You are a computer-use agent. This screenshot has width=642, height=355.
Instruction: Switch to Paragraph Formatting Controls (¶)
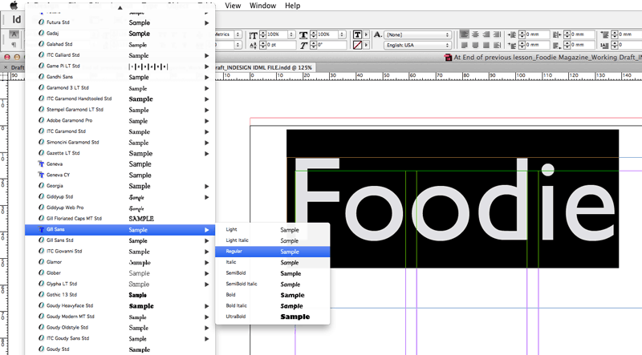pyautogui.click(x=14, y=45)
